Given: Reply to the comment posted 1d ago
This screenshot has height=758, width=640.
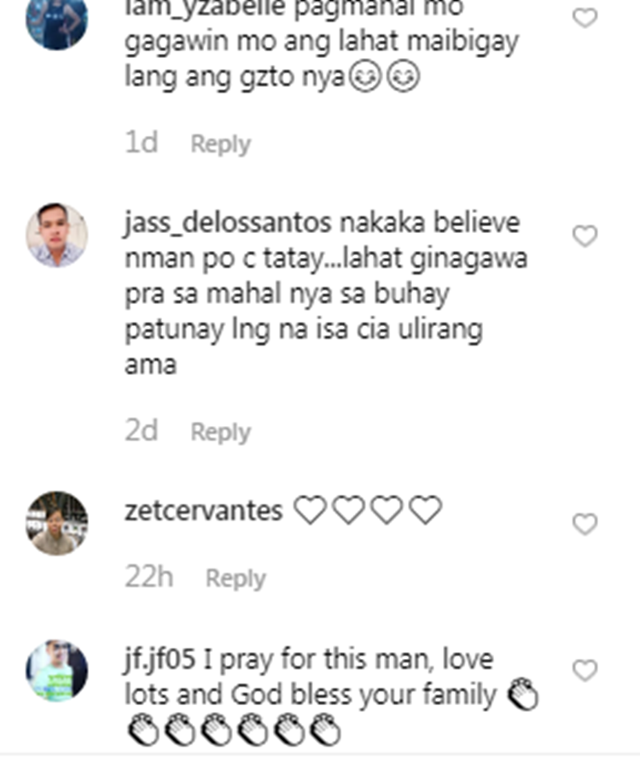Looking at the screenshot, I should [x=221, y=143].
